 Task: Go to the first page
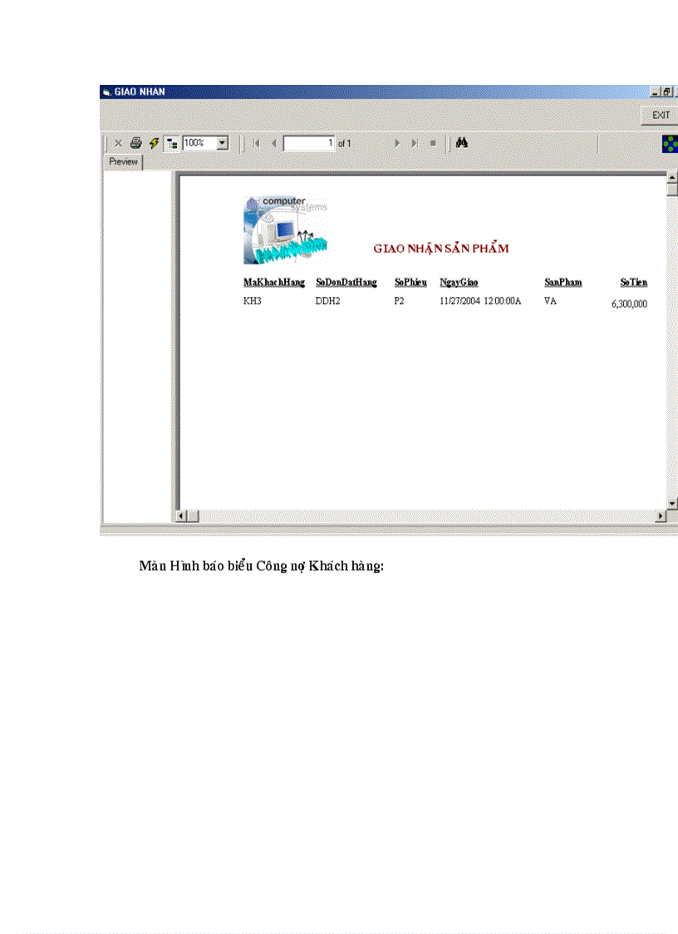(x=256, y=142)
